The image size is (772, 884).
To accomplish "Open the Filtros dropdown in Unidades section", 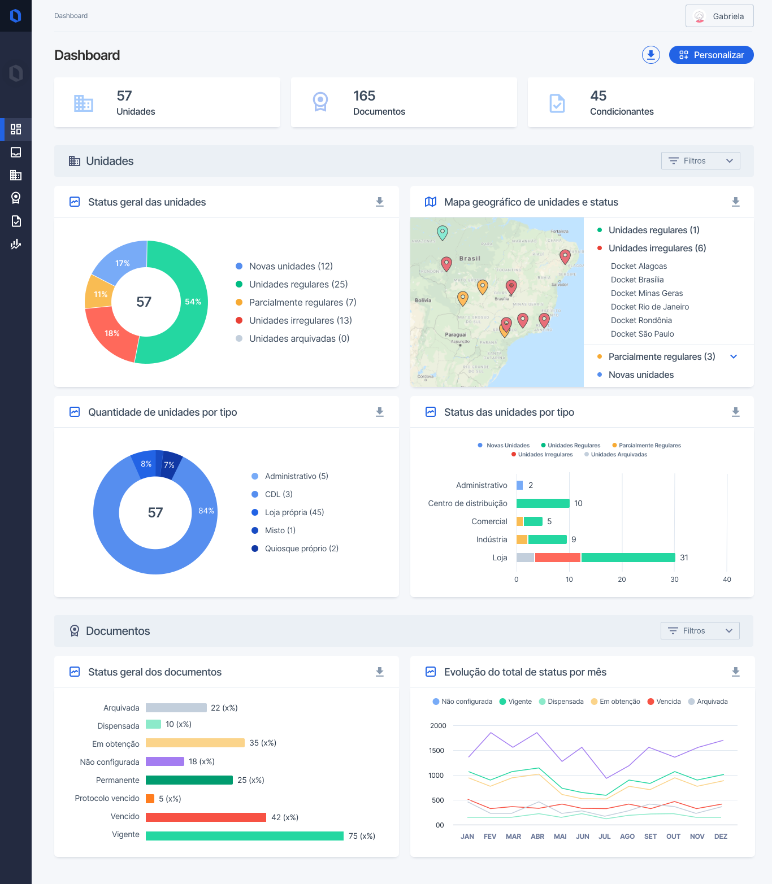I will point(701,161).
